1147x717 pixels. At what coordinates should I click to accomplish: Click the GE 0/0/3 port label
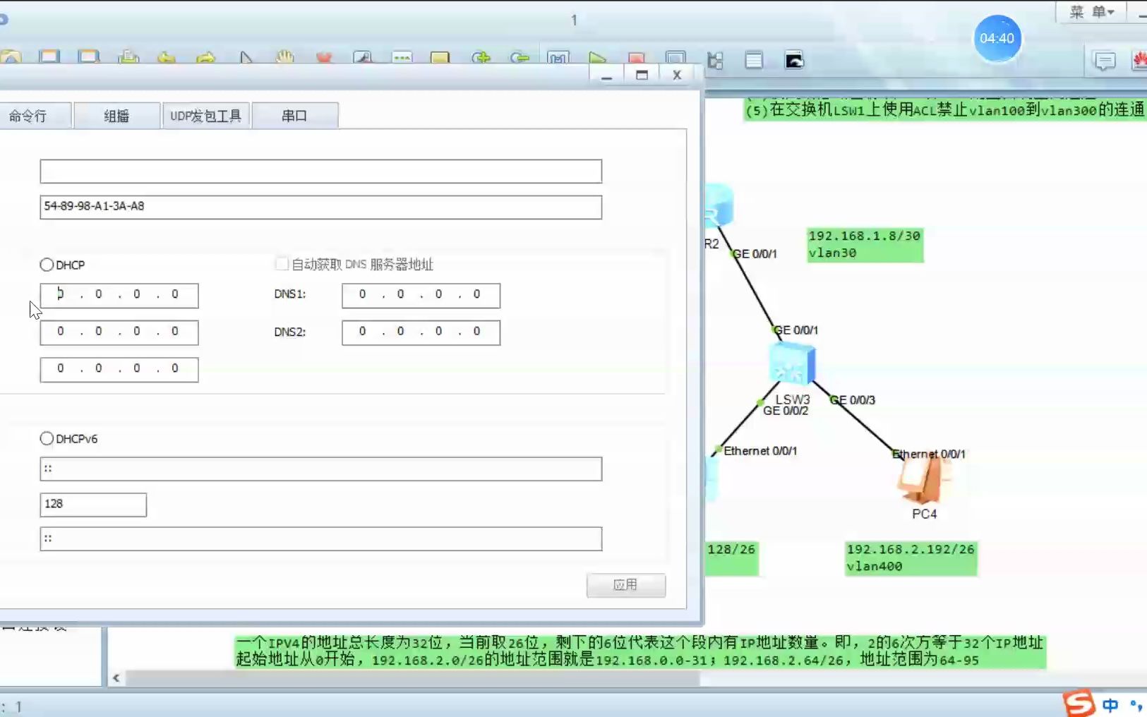(x=853, y=400)
